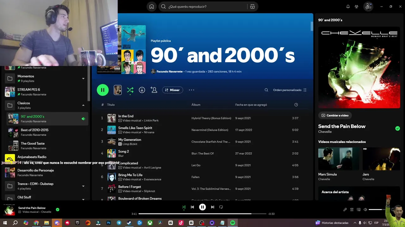
Task: Open the Browse icon in search bar
Action: point(252,7)
